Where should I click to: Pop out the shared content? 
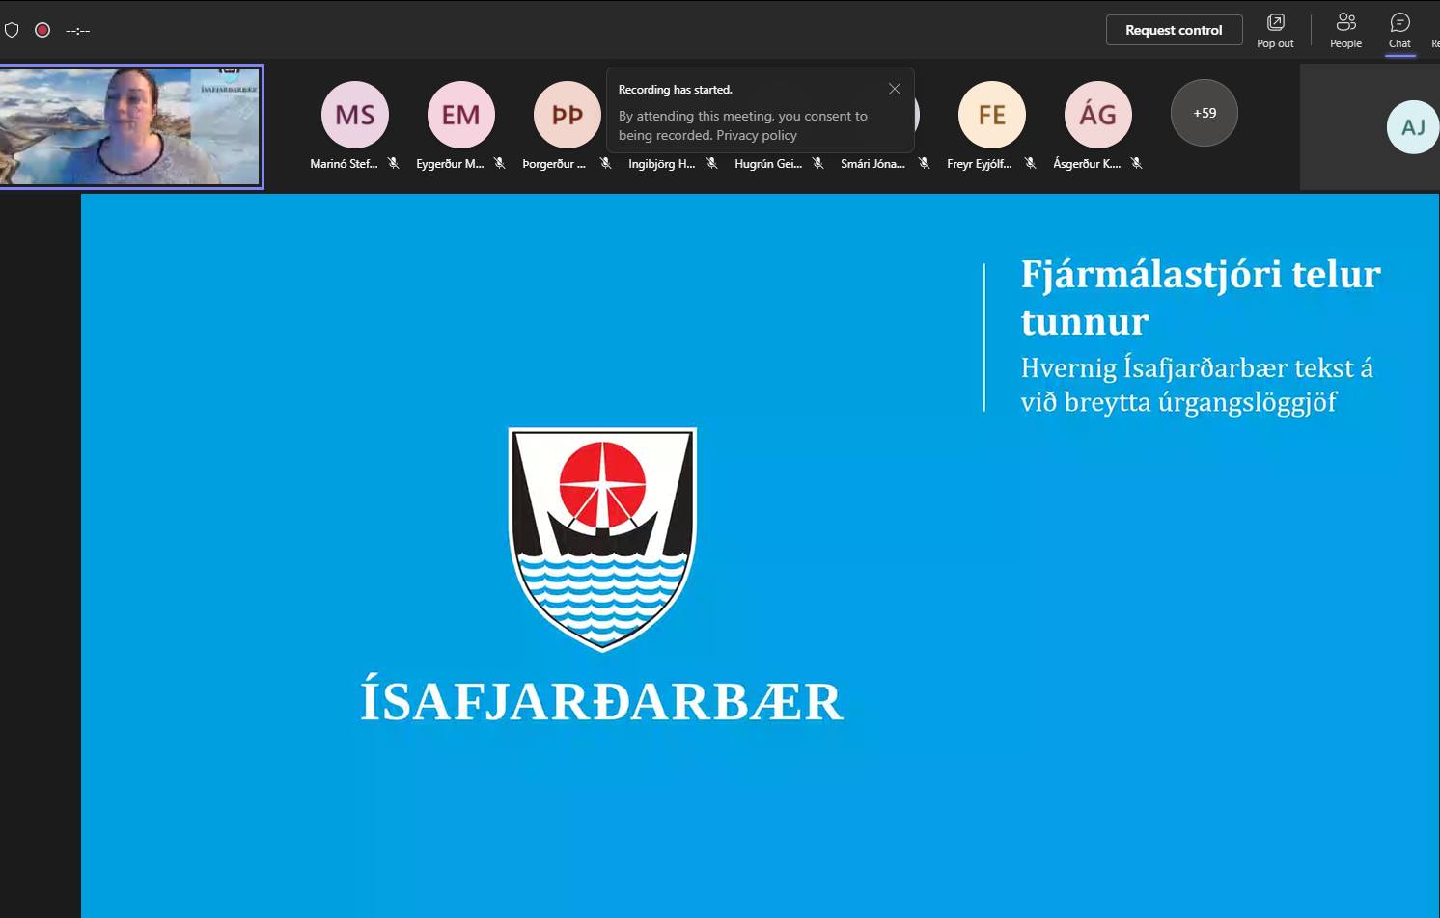(x=1275, y=30)
